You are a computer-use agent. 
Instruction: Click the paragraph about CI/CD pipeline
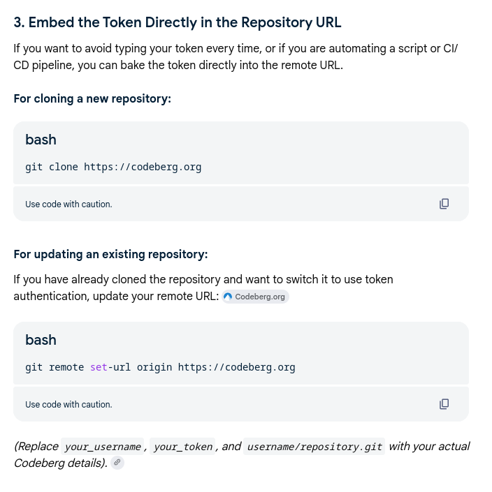point(236,57)
